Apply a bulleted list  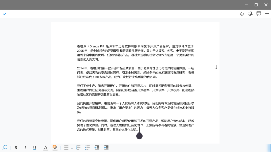[87, 147]
